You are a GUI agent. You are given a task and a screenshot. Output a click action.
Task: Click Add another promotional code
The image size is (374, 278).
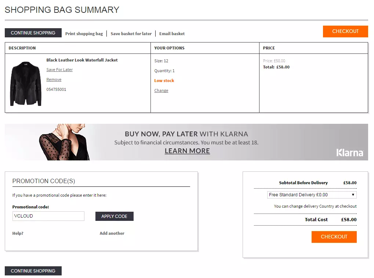pos(112,233)
